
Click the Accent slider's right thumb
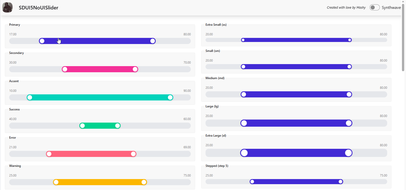tap(170, 97)
